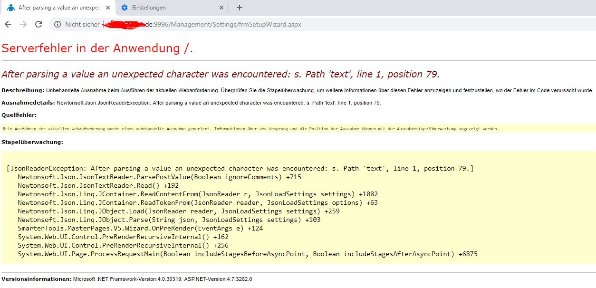Image resolution: width=596 pixels, height=288 pixels.
Task: Open a new browser tab
Action: click(239, 8)
